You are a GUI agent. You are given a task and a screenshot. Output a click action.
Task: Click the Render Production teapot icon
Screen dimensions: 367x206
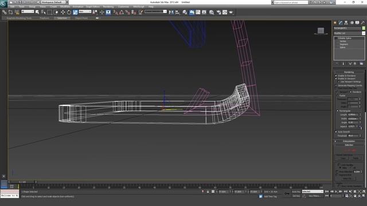[231, 12]
